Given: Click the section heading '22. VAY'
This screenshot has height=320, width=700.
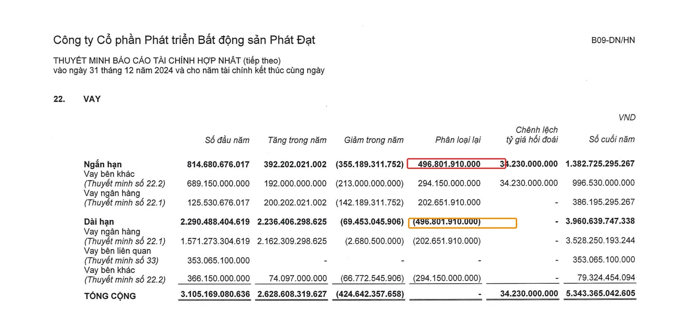Looking at the screenshot, I should click(77, 99).
